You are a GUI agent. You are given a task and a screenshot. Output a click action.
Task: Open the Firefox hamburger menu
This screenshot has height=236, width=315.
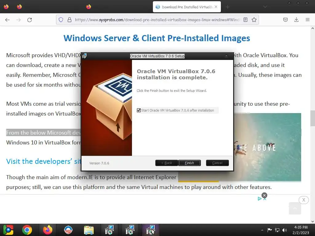(308, 20)
